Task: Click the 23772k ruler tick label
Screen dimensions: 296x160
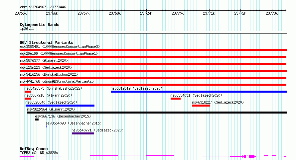Action: coord(240,13)
